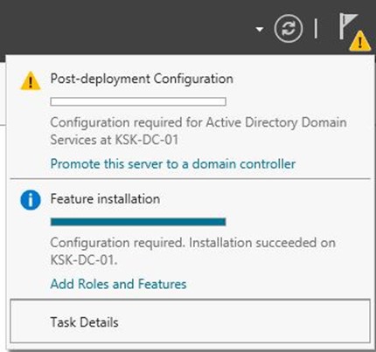This screenshot has height=352, width=376.
Task: Click the Installation succeeded on KSK-DC-01 message
Action: coord(192,252)
